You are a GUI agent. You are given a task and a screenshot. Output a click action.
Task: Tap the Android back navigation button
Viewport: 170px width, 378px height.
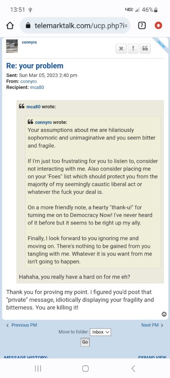click(x=133, y=369)
